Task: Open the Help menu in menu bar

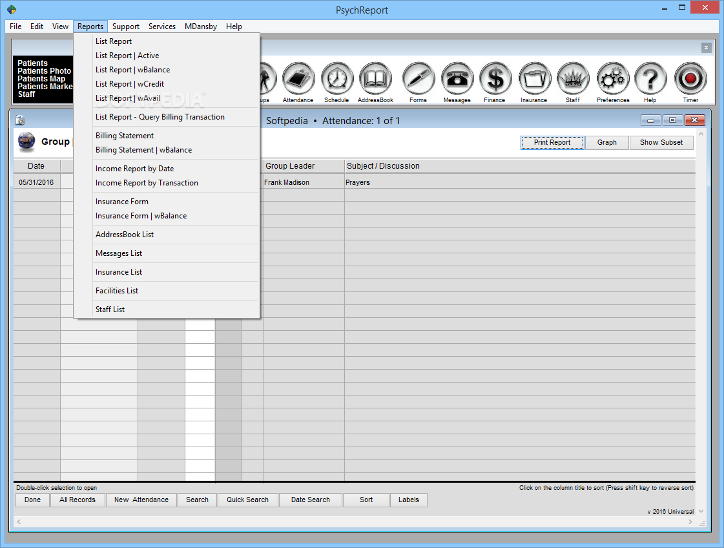Action: pos(234,26)
